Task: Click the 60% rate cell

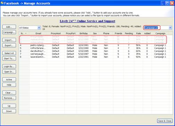Action: pyautogui.click(x=138, y=51)
